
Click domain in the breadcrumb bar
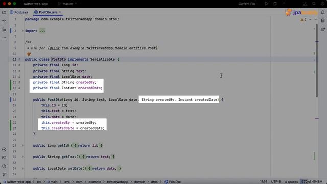(x=139, y=182)
